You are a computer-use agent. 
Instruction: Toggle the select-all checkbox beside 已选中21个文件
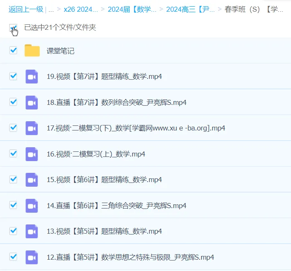point(13,28)
